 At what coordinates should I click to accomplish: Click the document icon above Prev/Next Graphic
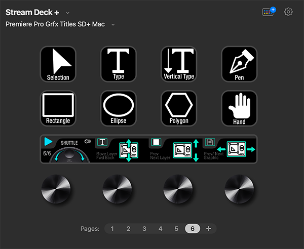[x=210, y=142]
